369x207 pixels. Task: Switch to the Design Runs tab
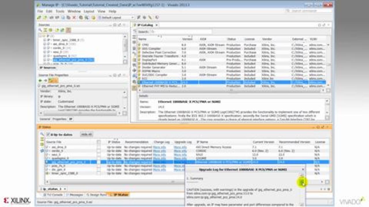96,195
